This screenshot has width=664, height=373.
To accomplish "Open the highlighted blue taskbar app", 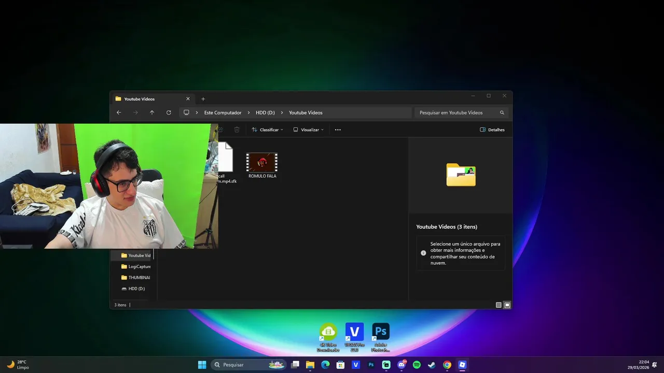I will [x=462, y=365].
